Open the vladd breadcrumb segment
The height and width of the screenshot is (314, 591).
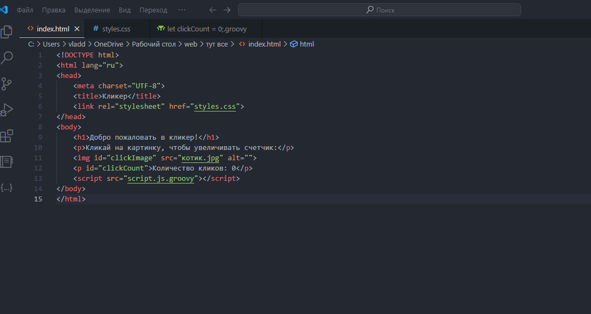77,44
